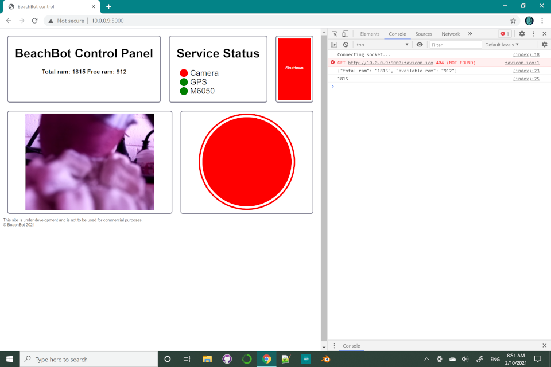Expand the top JavaScript context dropdown
Viewport: 551px width, 367px height.
382,45
